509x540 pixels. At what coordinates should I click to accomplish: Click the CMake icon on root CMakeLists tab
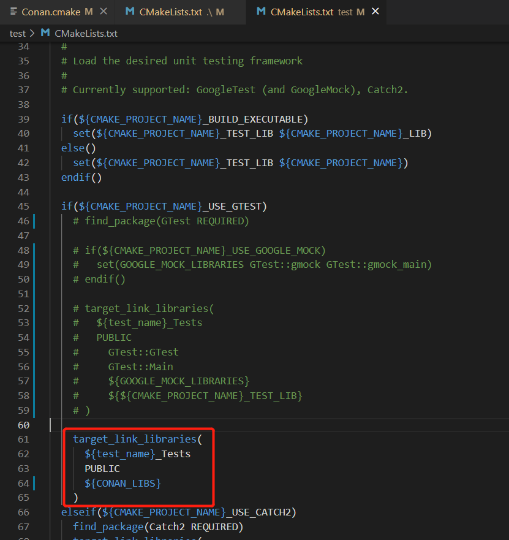pos(130,12)
